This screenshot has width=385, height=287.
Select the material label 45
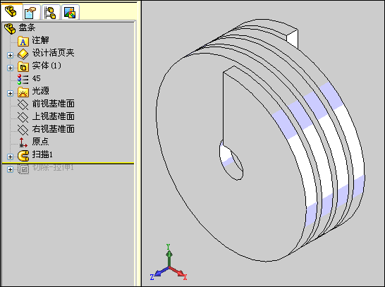click(x=37, y=78)
